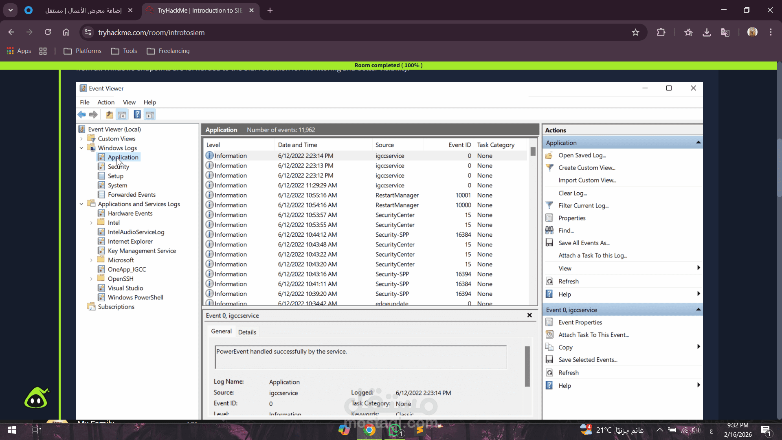The image size is (782, 440).
Task: Open the Tools bookmarks folder
Action: [124, 51]
